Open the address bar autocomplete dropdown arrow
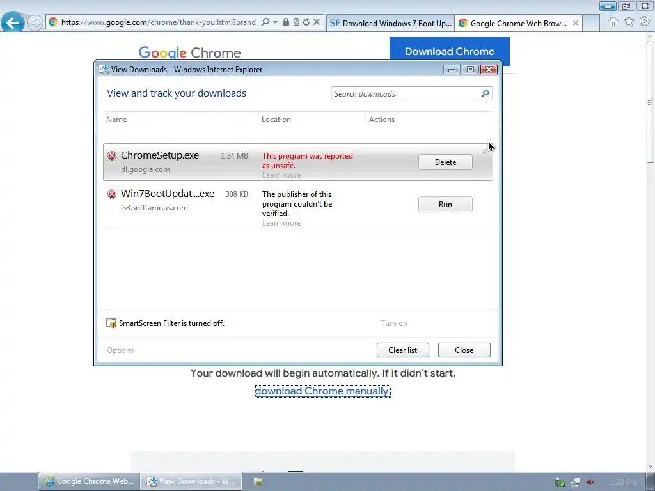Screen dimensions: 655x491 click(x=275, y=22)
